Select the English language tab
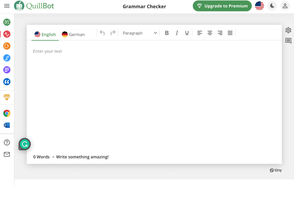The image size is (294, 203). point(45,34)
